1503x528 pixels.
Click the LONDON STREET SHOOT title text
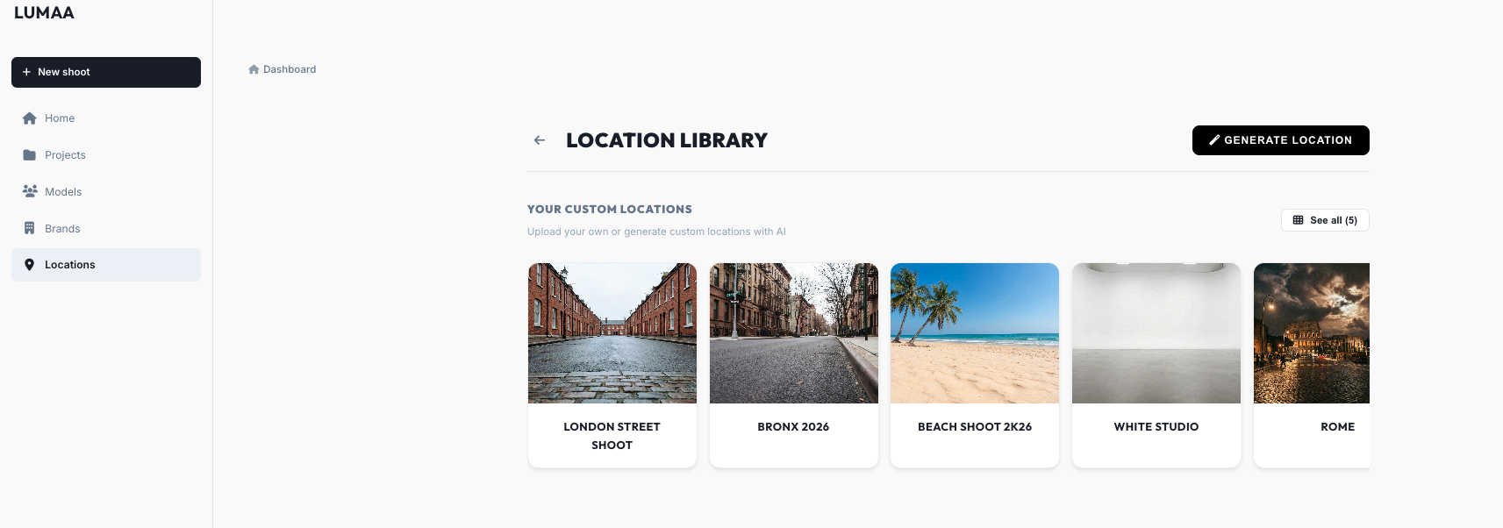pyautogui.click(x=612, y=436)
